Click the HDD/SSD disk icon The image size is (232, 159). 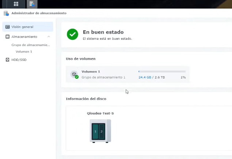(x=7, y=60)
